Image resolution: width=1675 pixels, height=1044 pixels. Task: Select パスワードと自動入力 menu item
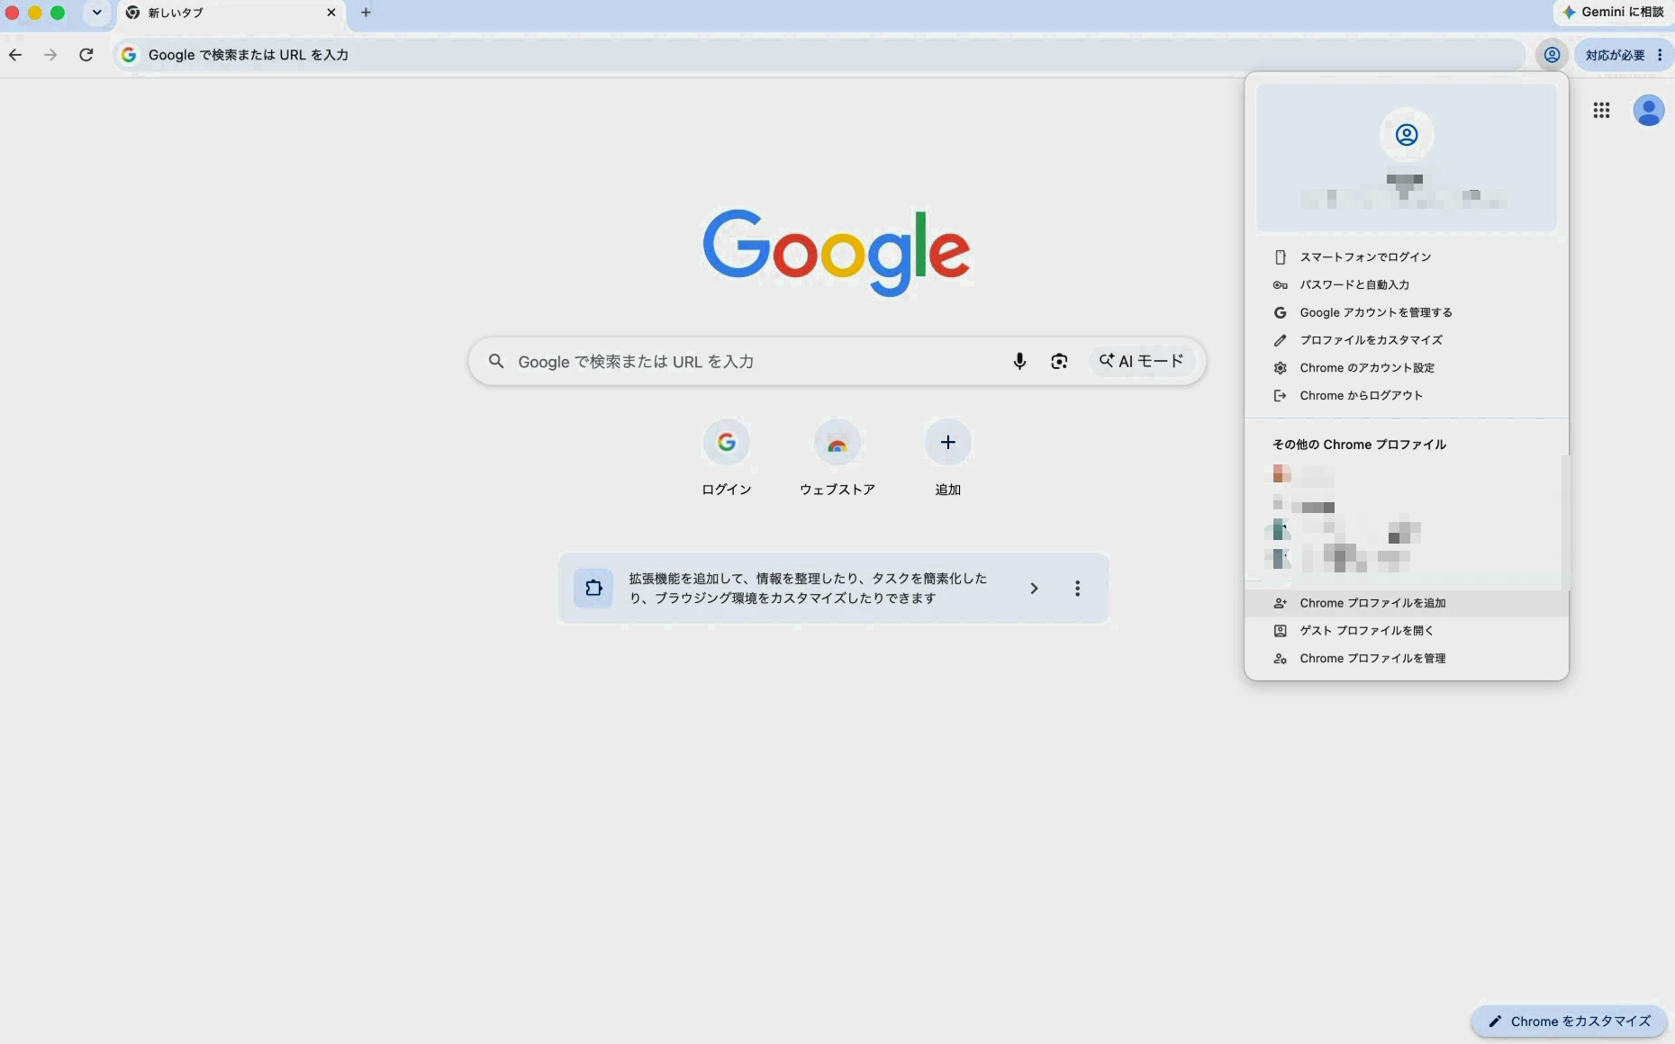[x=1407, y=284]
